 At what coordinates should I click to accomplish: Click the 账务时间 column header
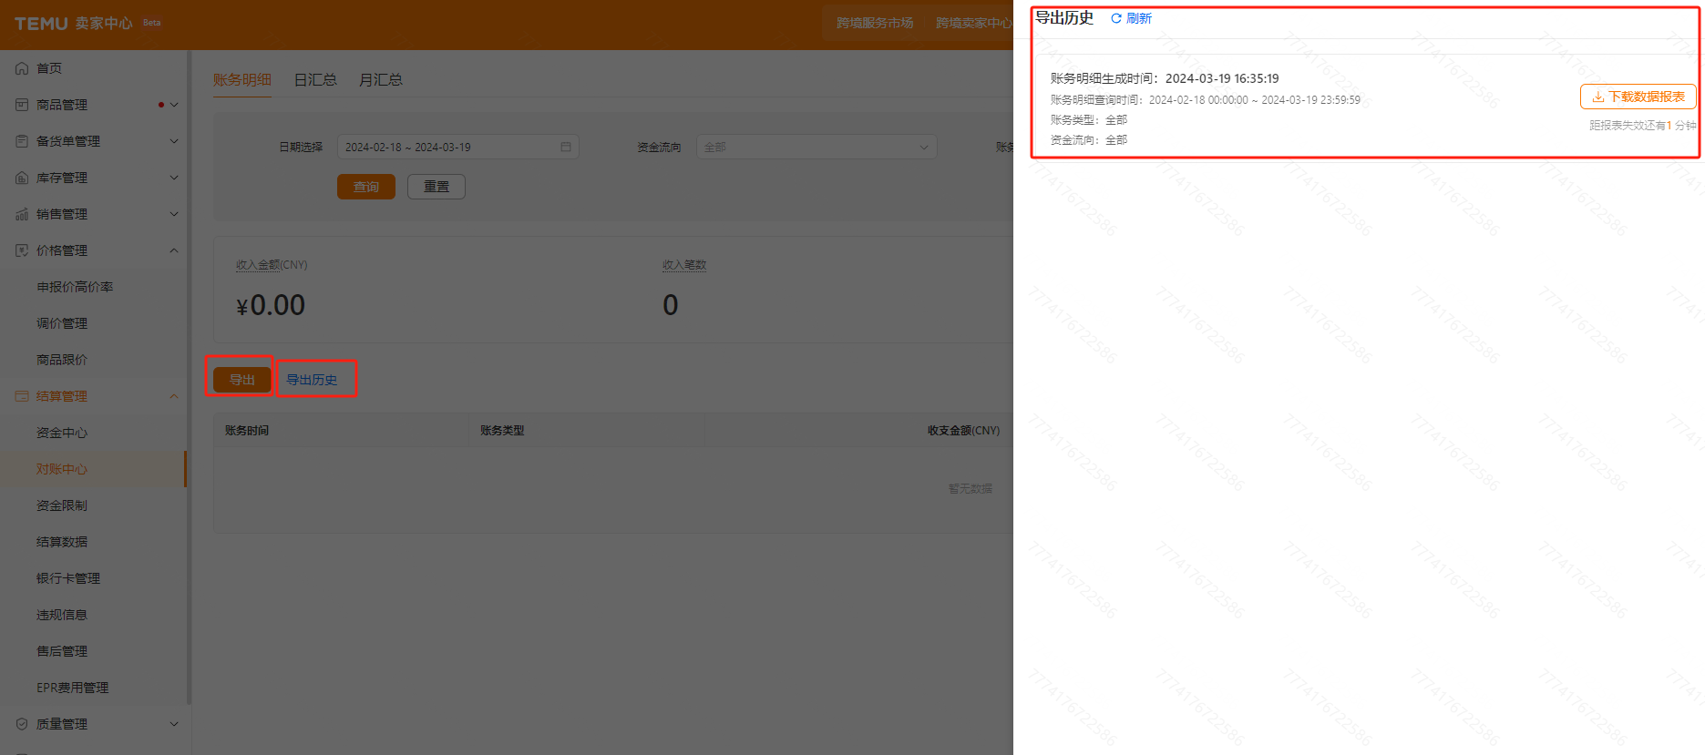[x=247, y=431]
